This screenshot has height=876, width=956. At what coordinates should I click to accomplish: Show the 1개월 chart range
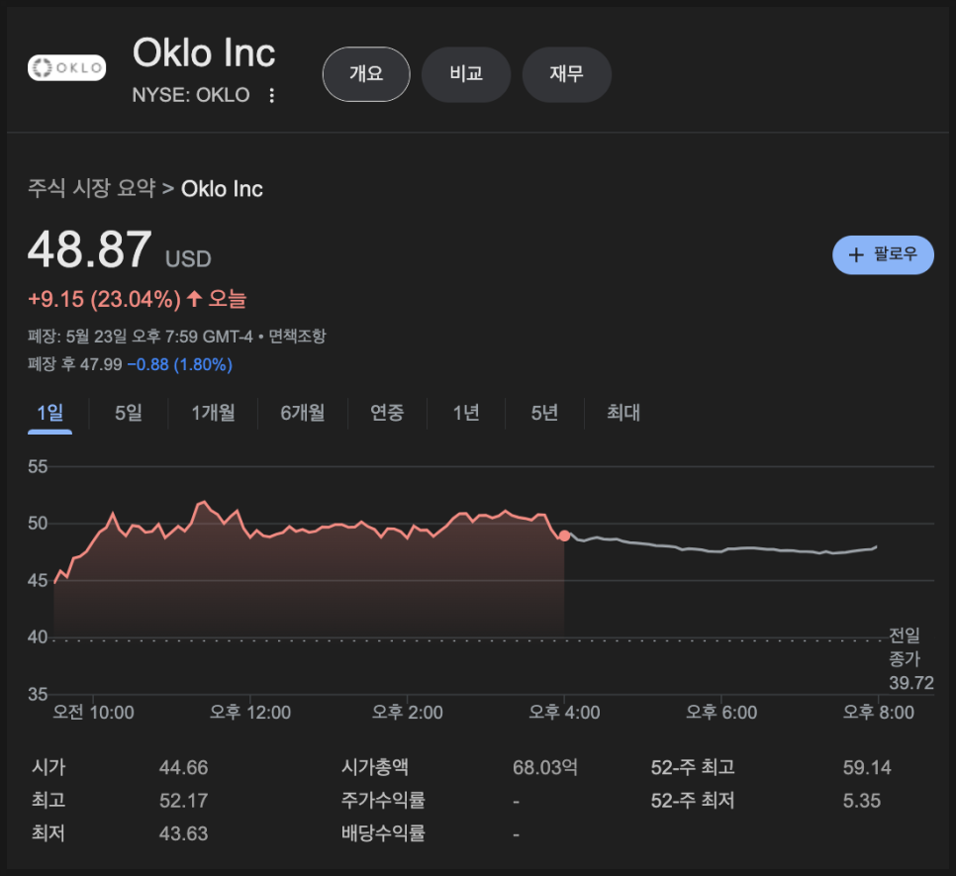(x=214, y=414)
